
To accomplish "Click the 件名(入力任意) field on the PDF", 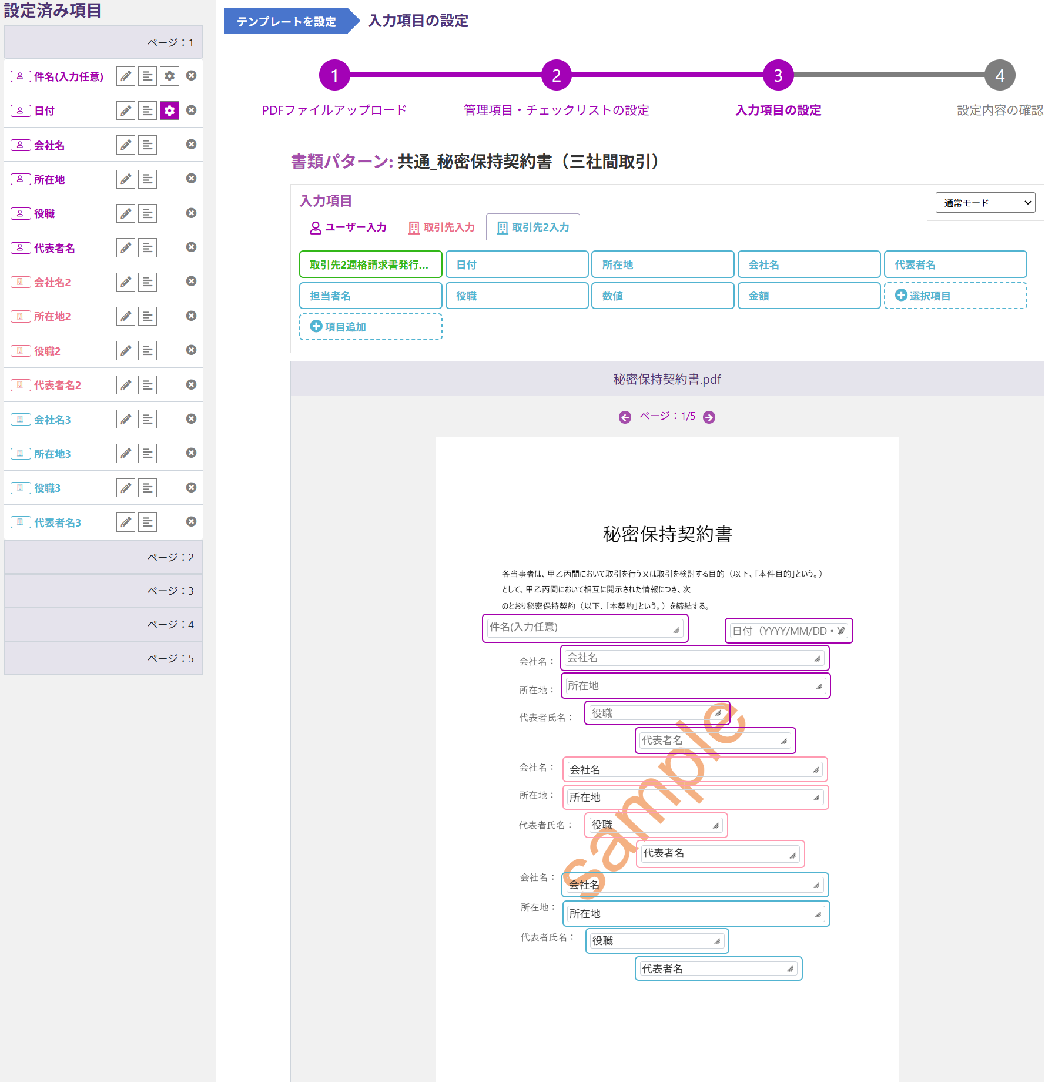I will click(x=585, y=628).
